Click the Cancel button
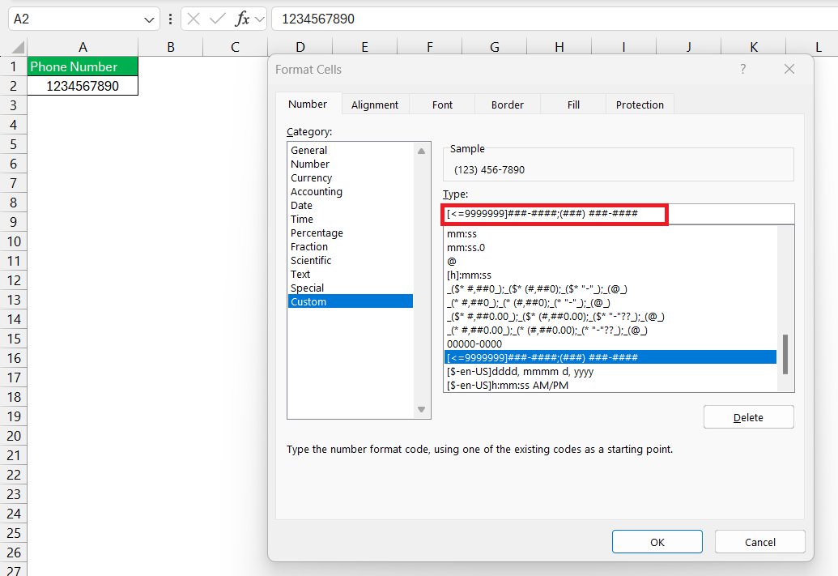838x576 pixels. (x=760, y=542)
